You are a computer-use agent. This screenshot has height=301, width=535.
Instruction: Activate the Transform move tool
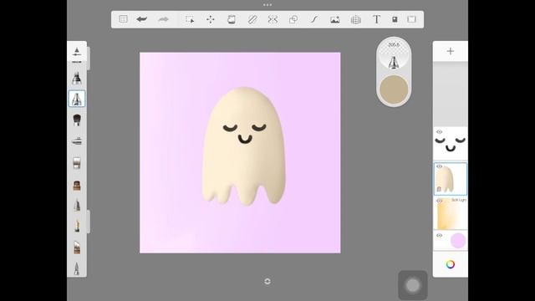(211, 19)
